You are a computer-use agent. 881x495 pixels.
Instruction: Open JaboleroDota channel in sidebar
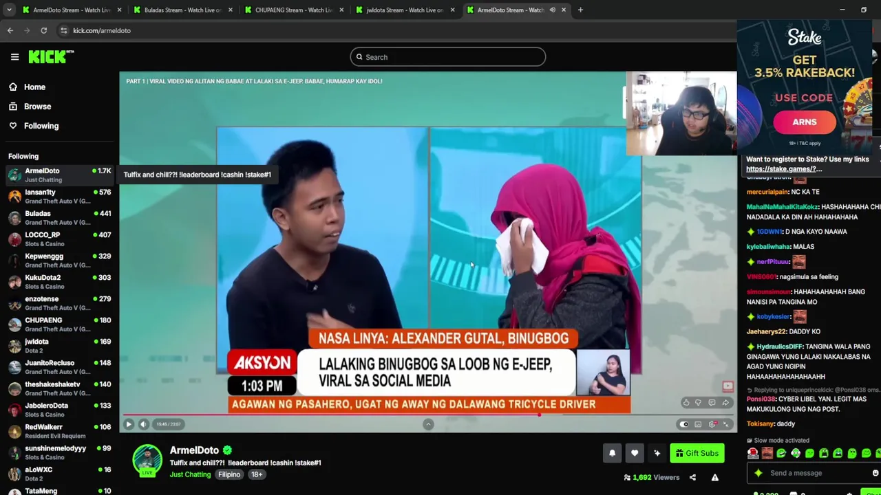(x=59, y=410)
